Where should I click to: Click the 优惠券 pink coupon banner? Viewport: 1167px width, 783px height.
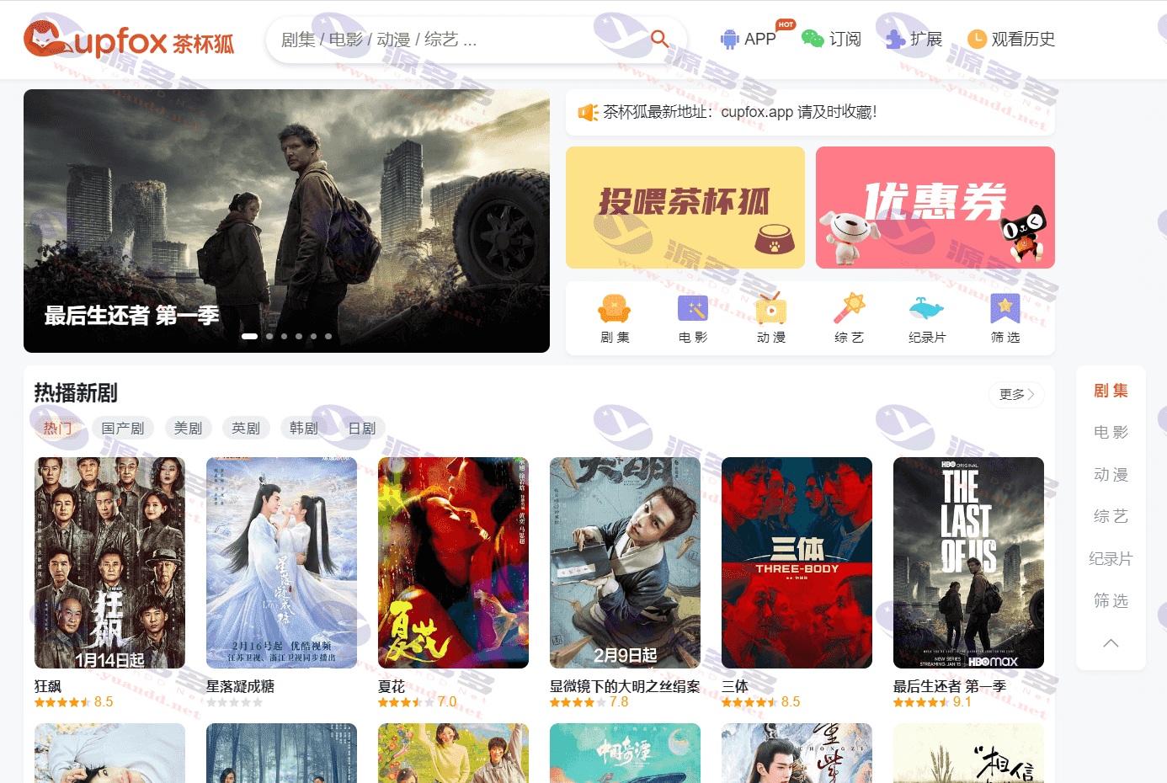pos(935,207)
